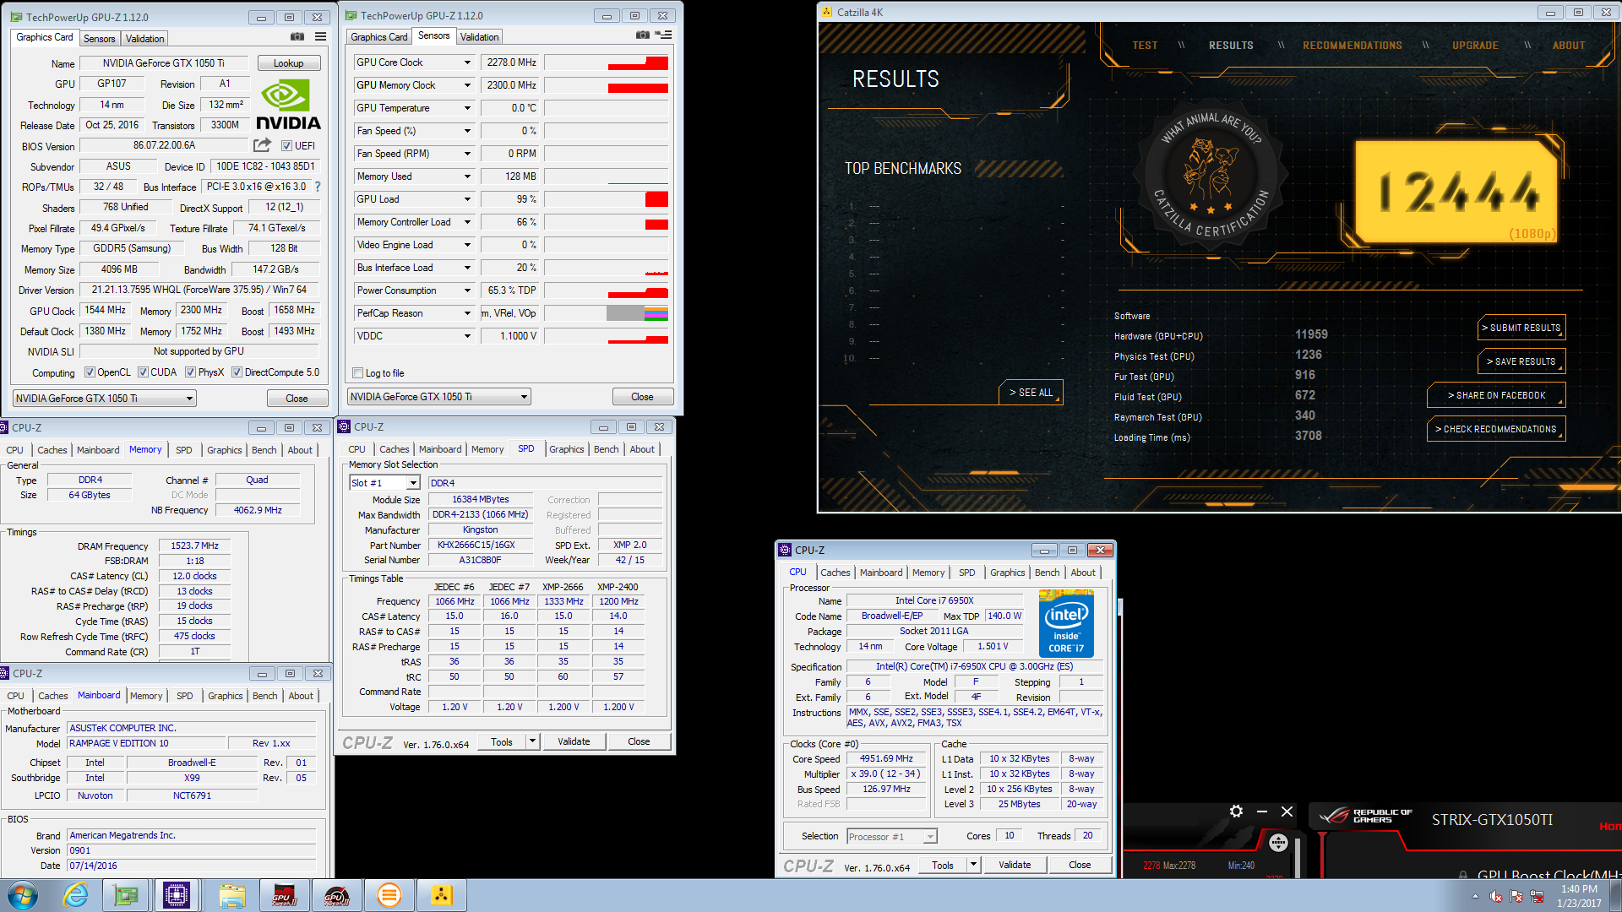
Task: Click the bus interface question mark icon
Action: click(318, 187)
